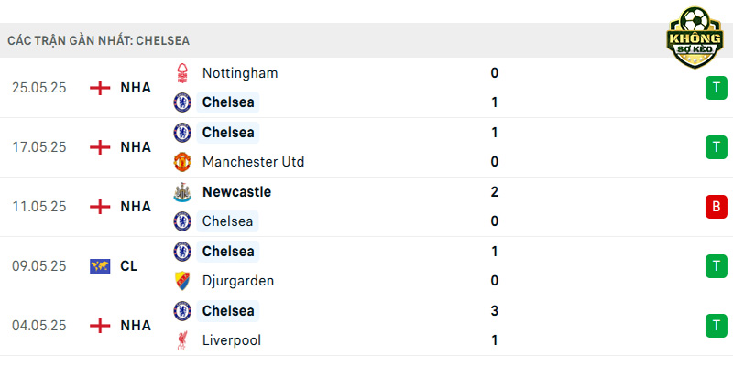The width and height of the screenshot is (733, 366).
Task: Open the Liverpool team link
Action: pos(232,340)
